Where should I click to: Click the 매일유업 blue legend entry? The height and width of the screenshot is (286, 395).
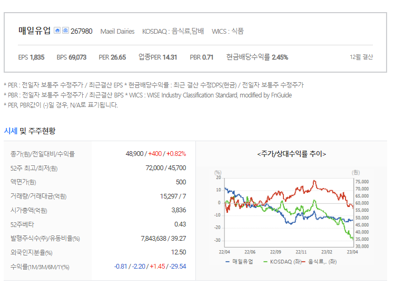coord(239,262)
